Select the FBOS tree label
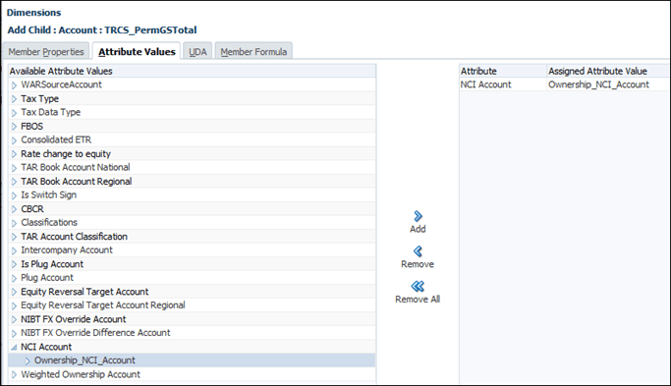 pyautogui.click(x=32, y=127)
